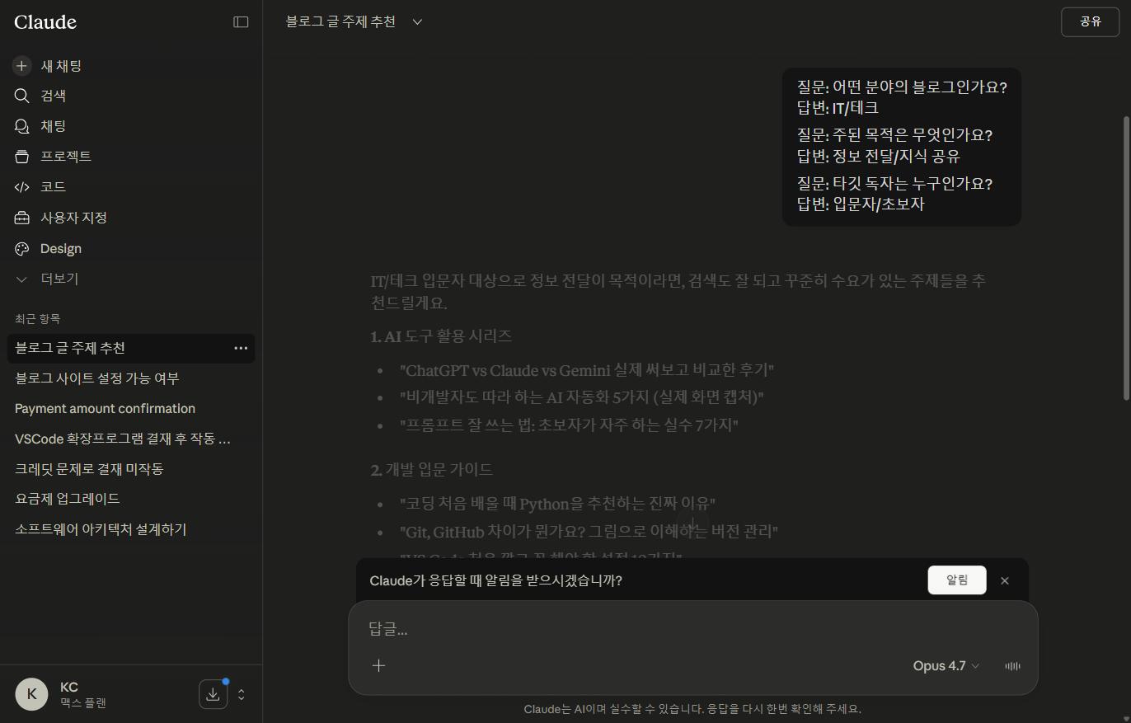The width and height of the screenshot is (1131, 723).
Task: Click the text 답변: 정보 전달/지식 공유
Action: (878, 157)
